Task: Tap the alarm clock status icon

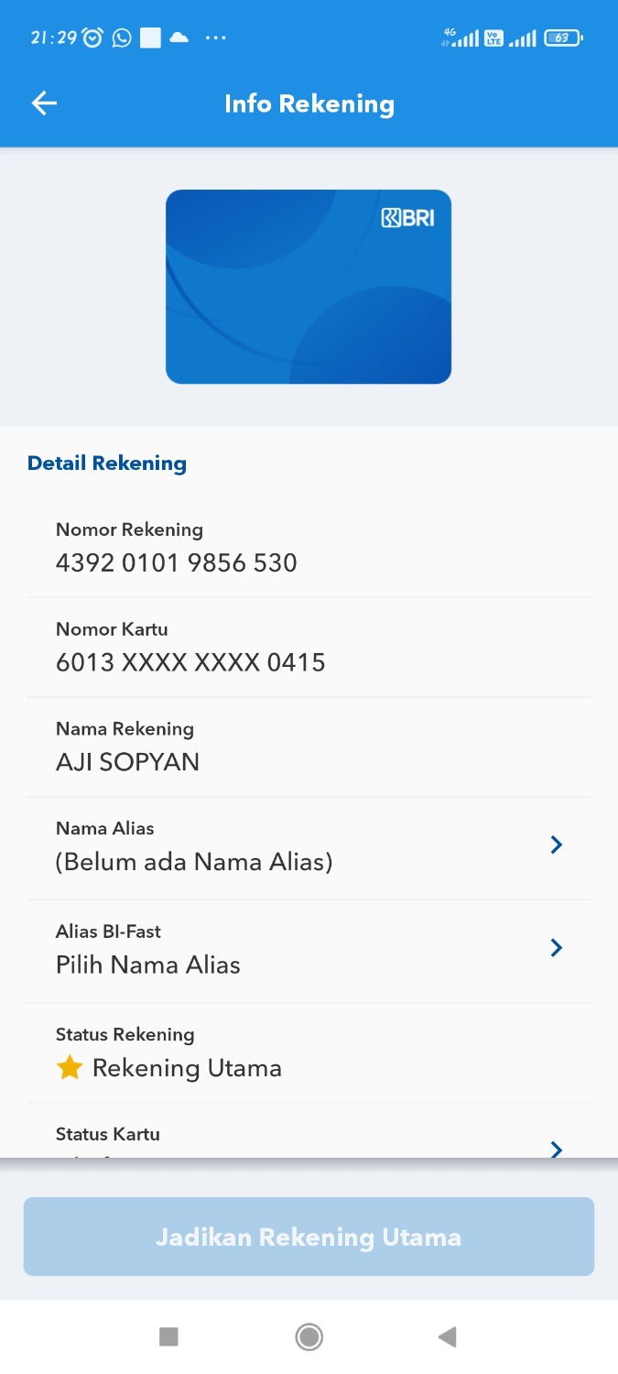Action: click(x=92, y=38)
